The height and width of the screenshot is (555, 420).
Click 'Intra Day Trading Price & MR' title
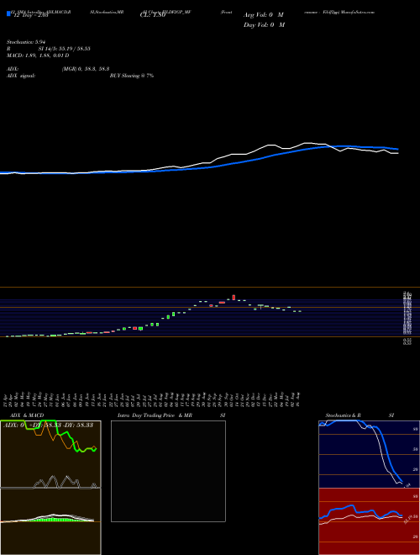coord(155,415)
